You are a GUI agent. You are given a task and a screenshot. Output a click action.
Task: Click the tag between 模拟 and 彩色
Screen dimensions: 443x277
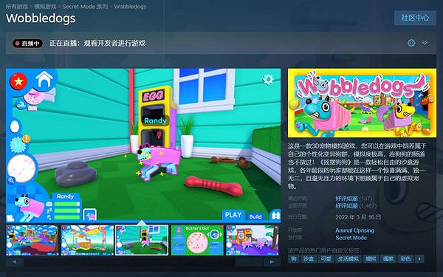(388, 259)
